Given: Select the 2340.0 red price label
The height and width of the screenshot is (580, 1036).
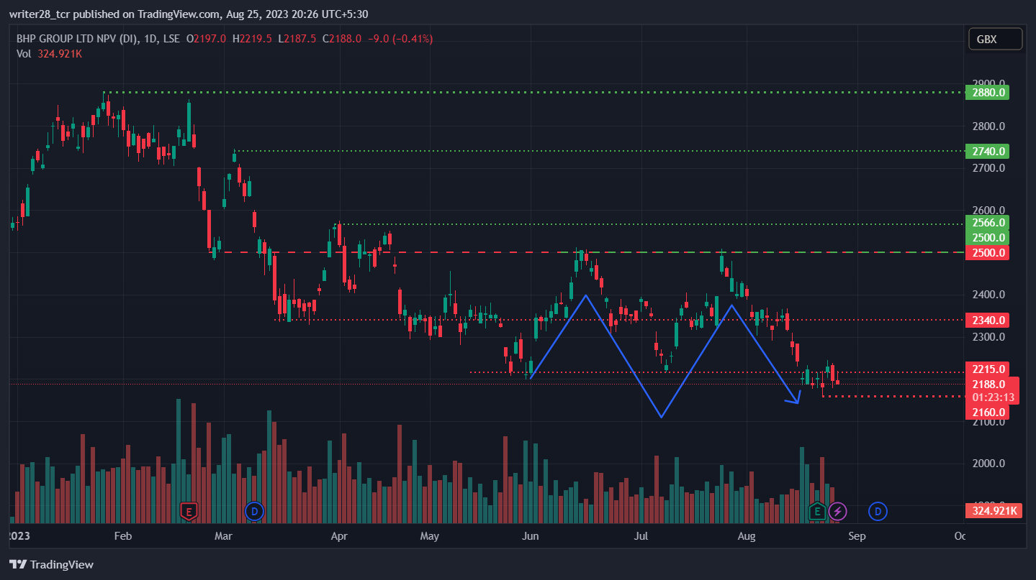Looking at the screenshot, I should (988, 320).
